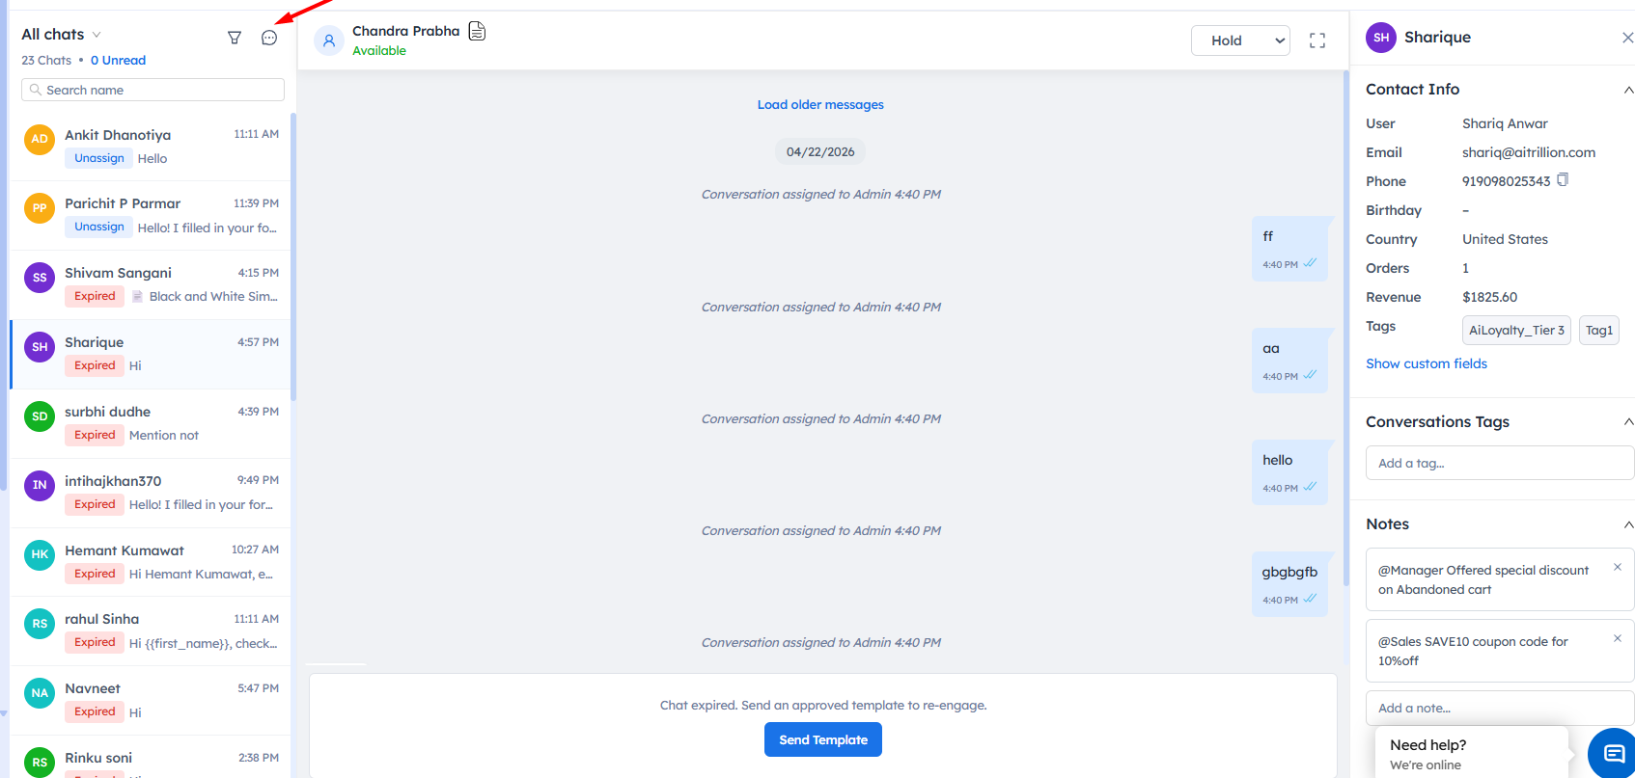Close the Sharique contact panel
The image size is (1635, 778).
(1627, 38)
